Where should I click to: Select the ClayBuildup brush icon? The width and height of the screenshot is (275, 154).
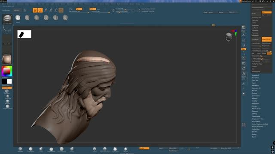pyautogui.click(x=31, y=149)
